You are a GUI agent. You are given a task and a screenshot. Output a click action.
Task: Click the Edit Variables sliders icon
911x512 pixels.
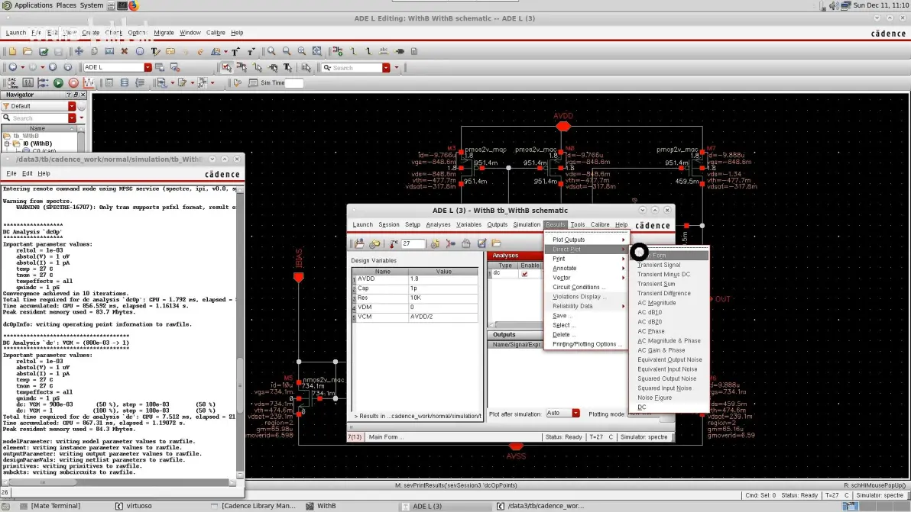(x=28, y=83)
